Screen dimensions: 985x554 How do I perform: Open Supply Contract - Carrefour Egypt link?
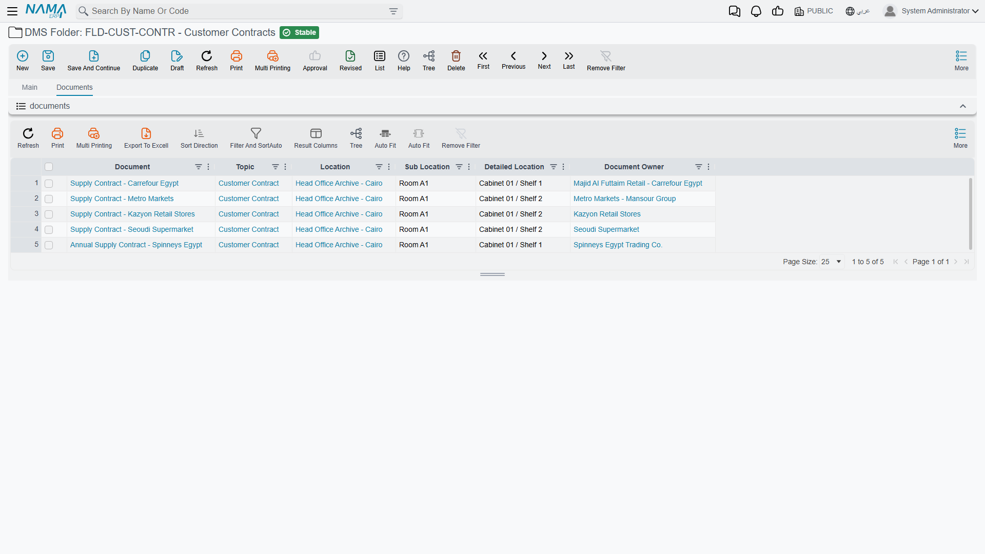tap(124, 183)
